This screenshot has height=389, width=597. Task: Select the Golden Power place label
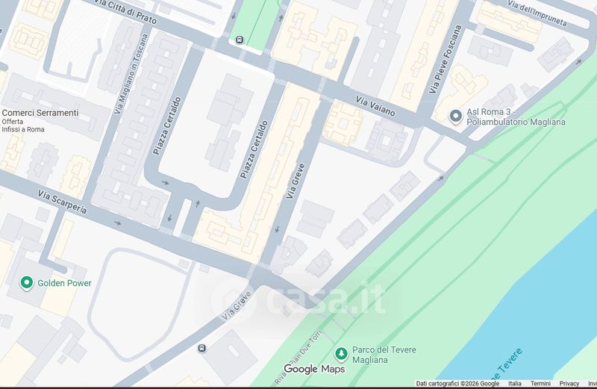click(64, 283)
